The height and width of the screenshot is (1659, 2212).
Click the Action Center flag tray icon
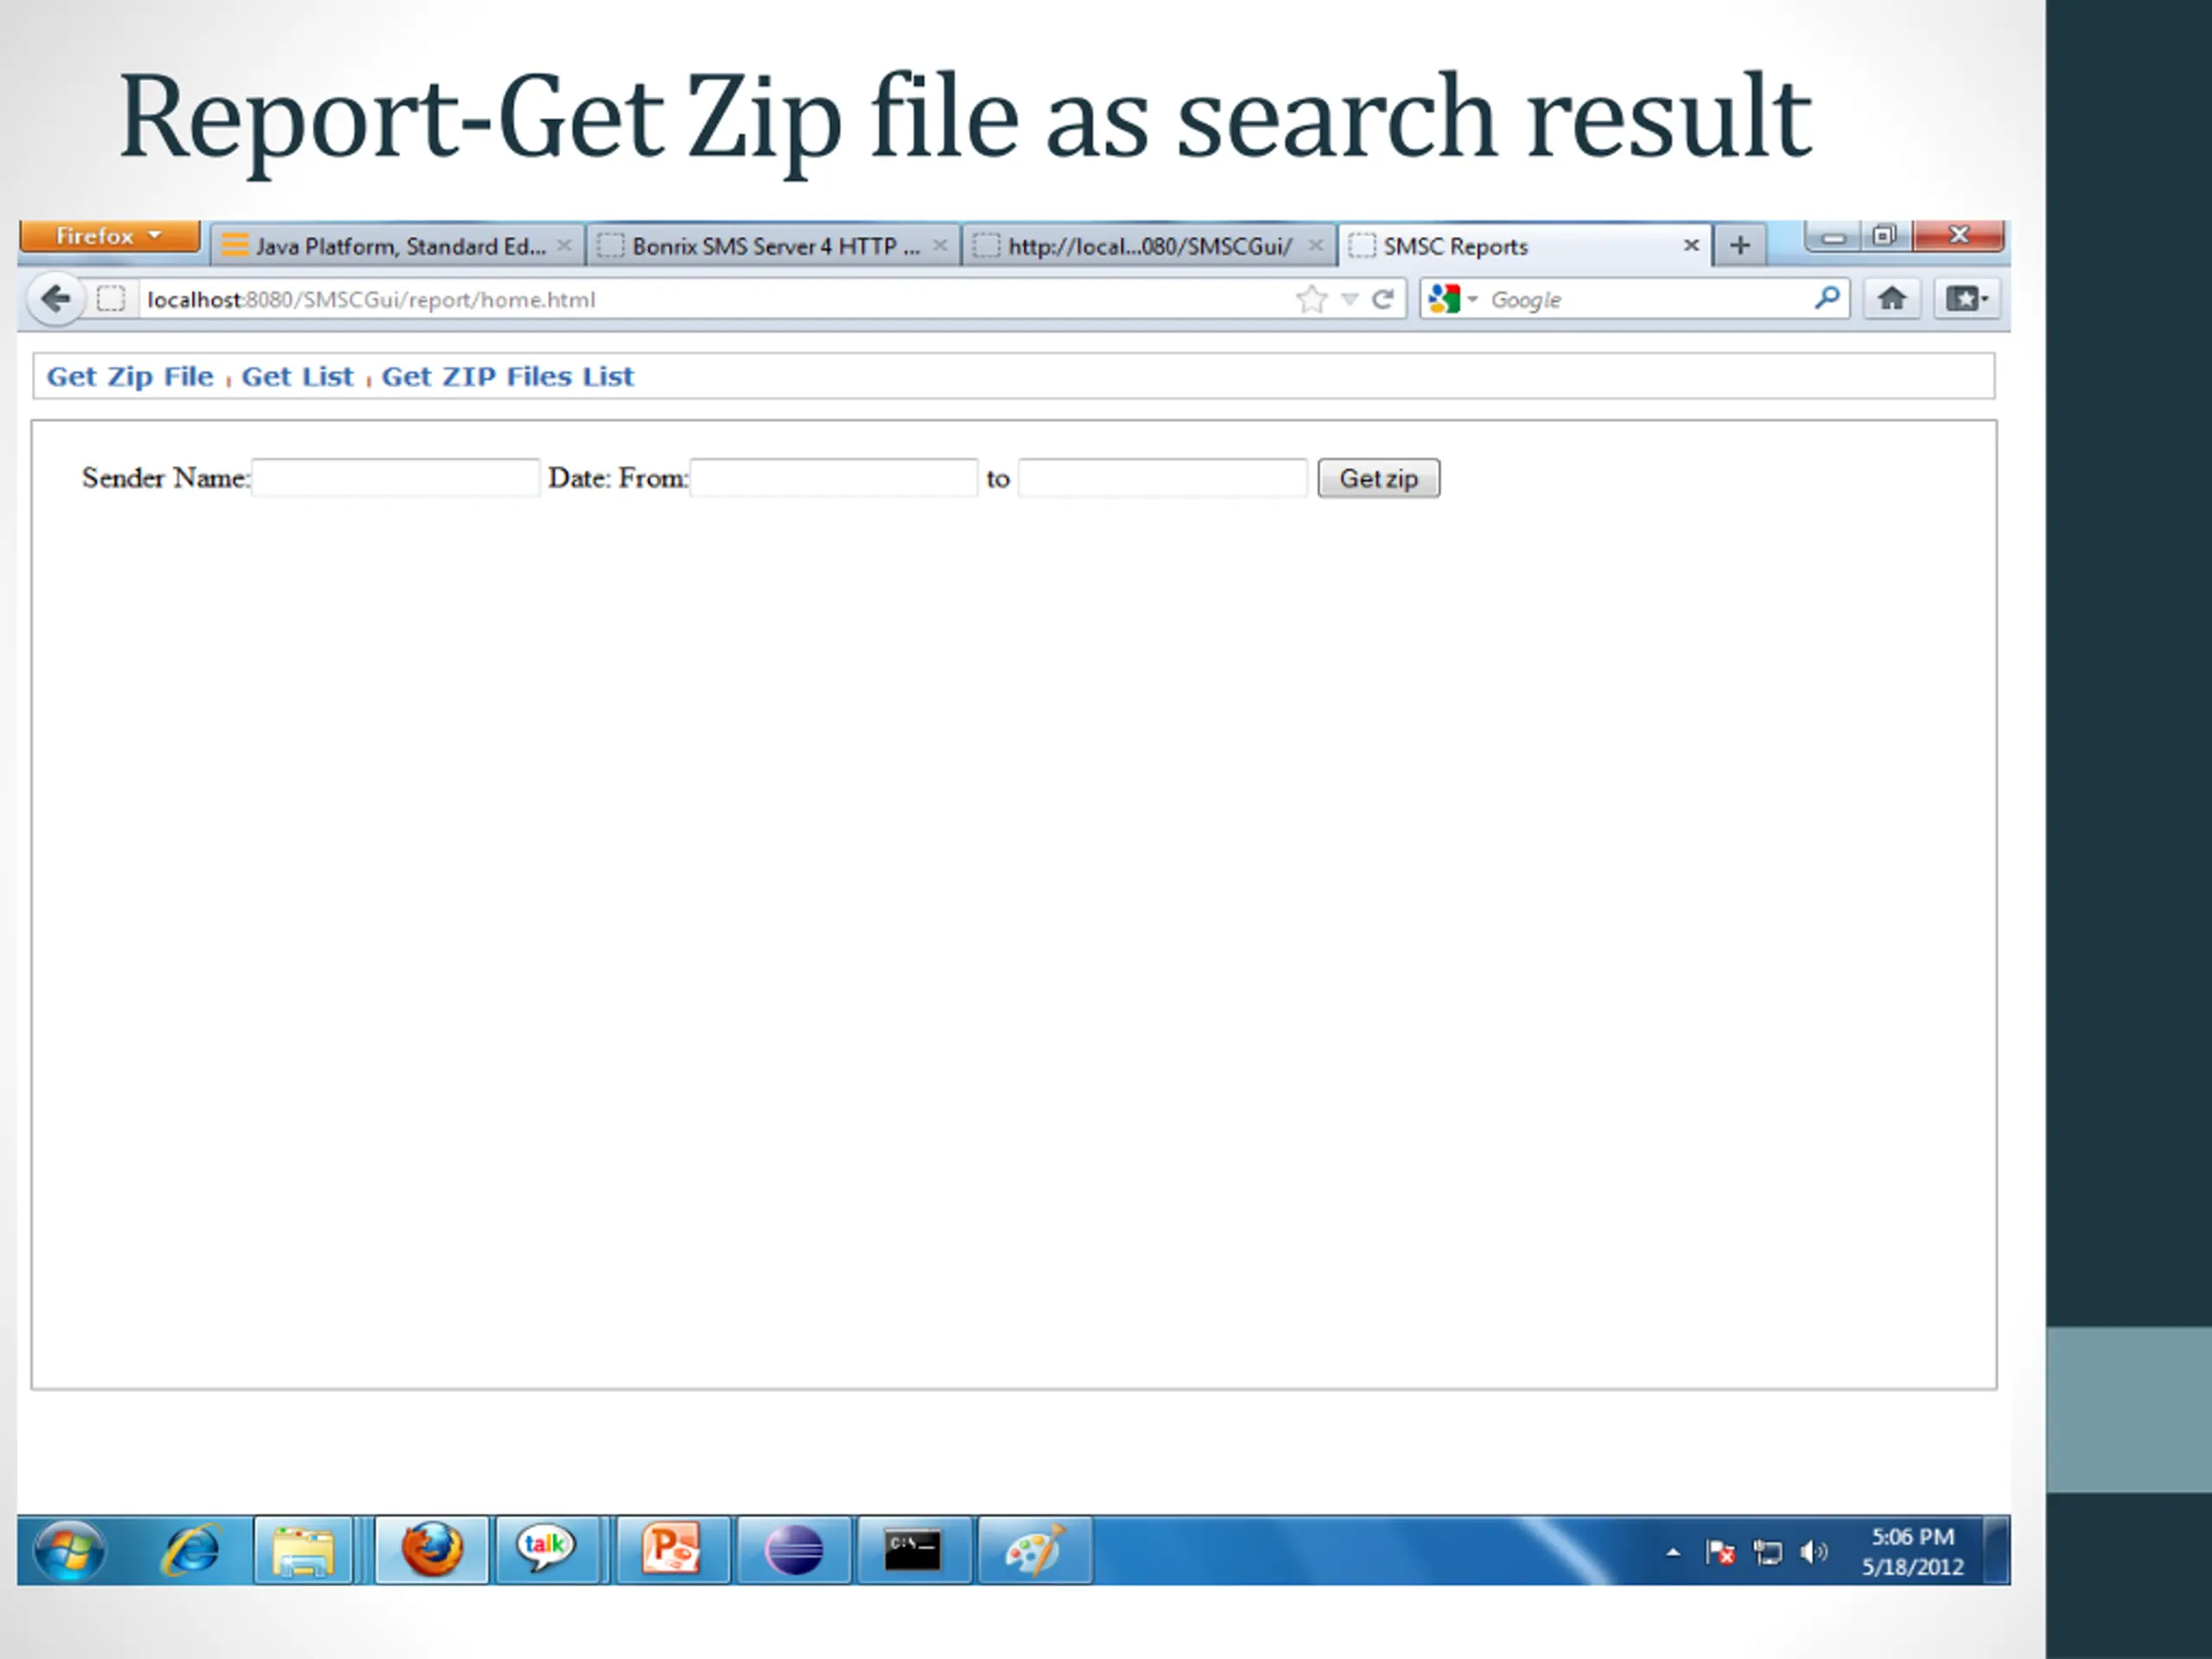(x=1720, y=1553)
